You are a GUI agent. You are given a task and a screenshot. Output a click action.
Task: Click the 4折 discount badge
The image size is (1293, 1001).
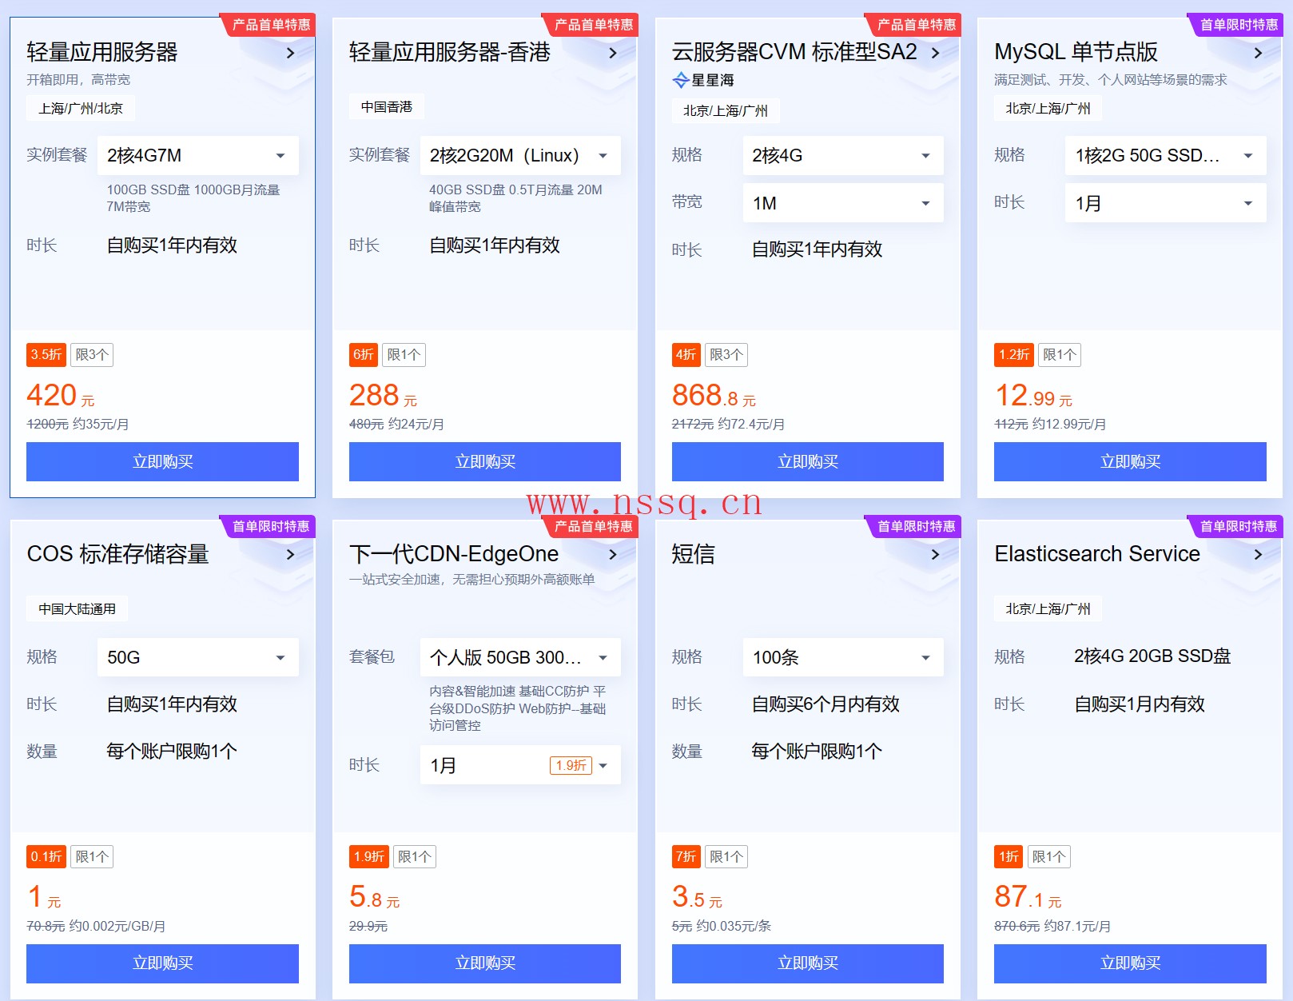point(686,354)
